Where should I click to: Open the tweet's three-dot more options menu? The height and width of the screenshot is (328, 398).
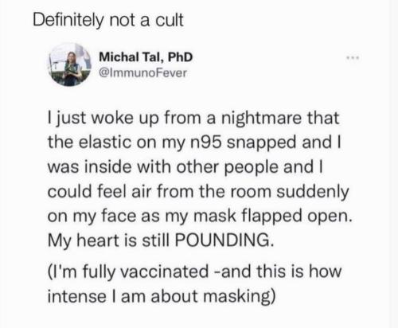(353, 57)
